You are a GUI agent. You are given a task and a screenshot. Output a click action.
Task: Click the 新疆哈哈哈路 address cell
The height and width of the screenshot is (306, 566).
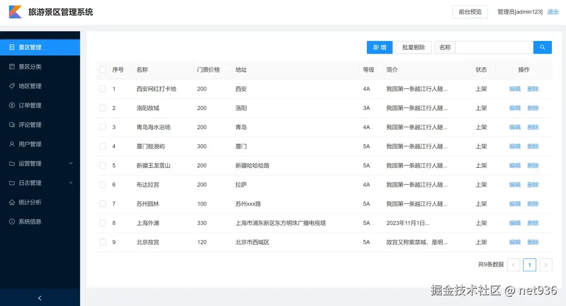click(252, 165)
